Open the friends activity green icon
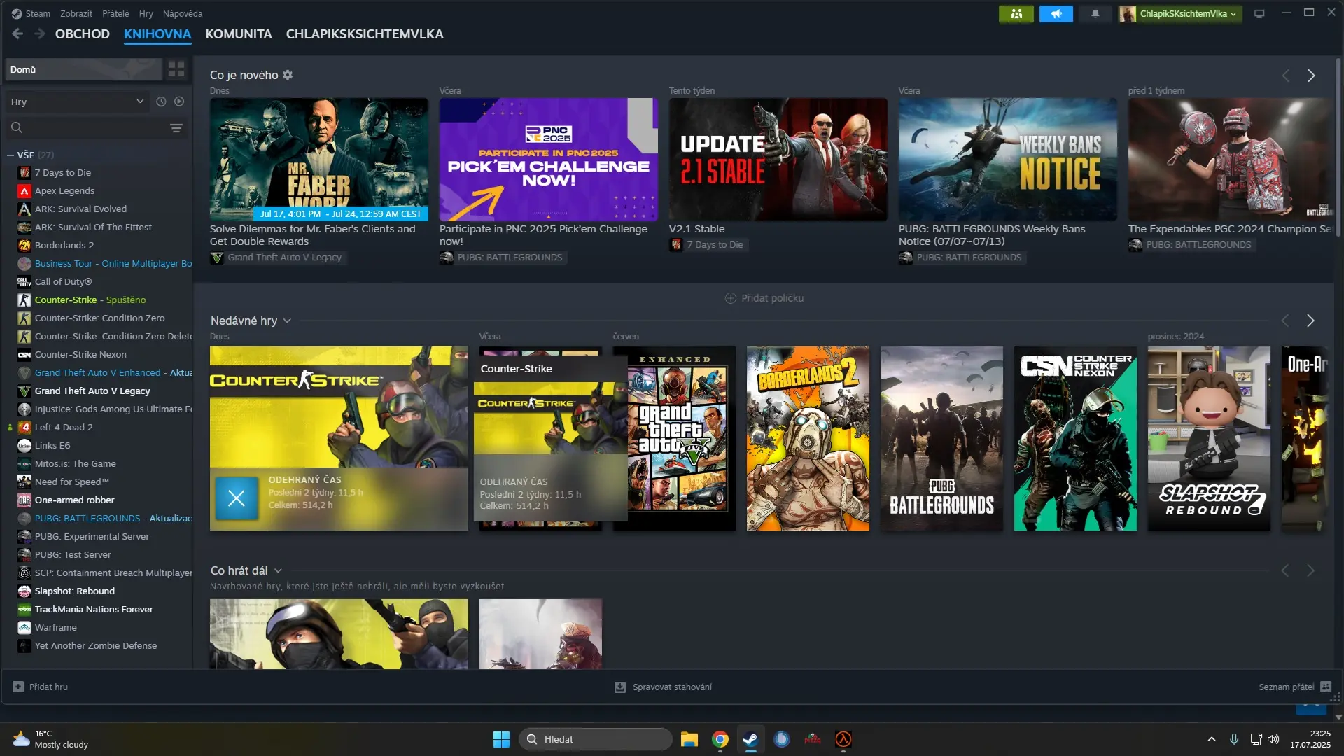 (1016, 14)
